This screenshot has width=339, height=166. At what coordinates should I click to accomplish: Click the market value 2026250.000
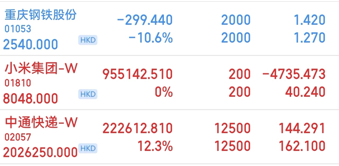(x=40, y=153)
